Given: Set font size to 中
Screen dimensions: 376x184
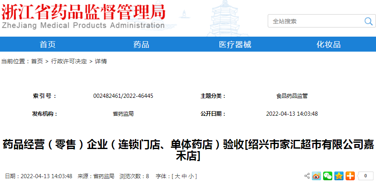Looking at the screenshot, I should (x=184, y=177).
